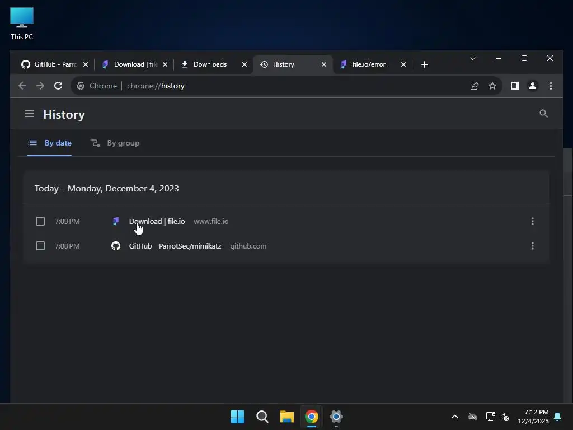Image resolution: width=573 pixels, height=430 pixels.
Task: Open the network status tray icon
Action: [x=490, y=417]
